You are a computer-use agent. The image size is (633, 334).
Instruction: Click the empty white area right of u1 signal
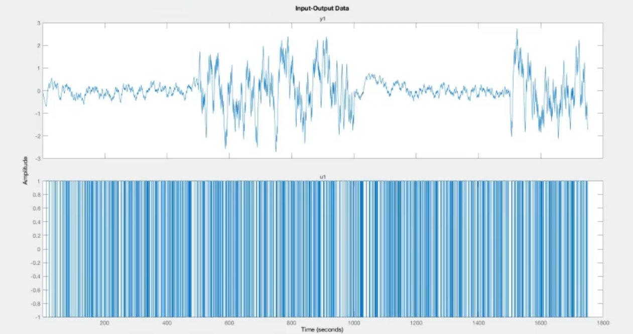(595, 249)
